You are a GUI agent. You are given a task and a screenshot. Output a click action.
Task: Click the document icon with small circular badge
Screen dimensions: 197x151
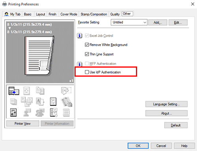[x=54, y=112]
